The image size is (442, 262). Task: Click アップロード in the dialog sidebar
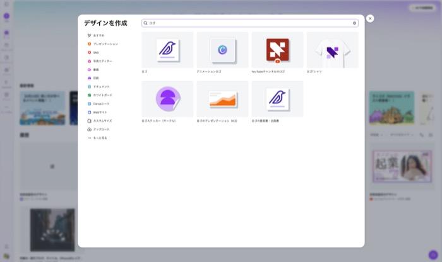99,129
